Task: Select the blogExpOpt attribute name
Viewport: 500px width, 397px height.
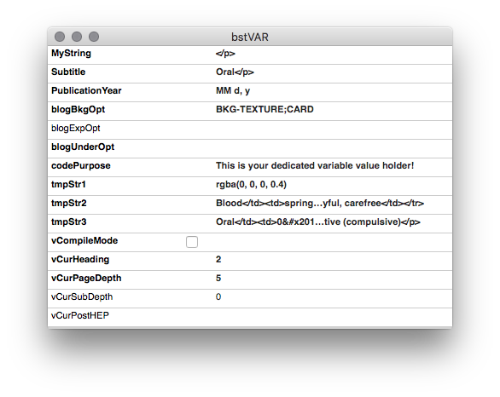Action: tap(76, 129)
